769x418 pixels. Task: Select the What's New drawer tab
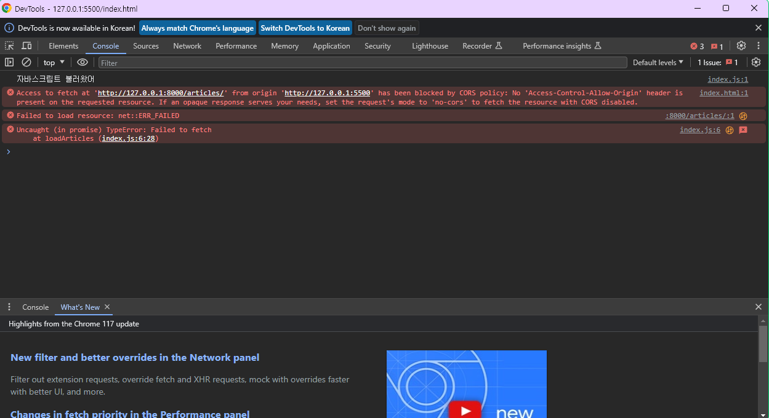pyautogui.click(x=80, y=307)
